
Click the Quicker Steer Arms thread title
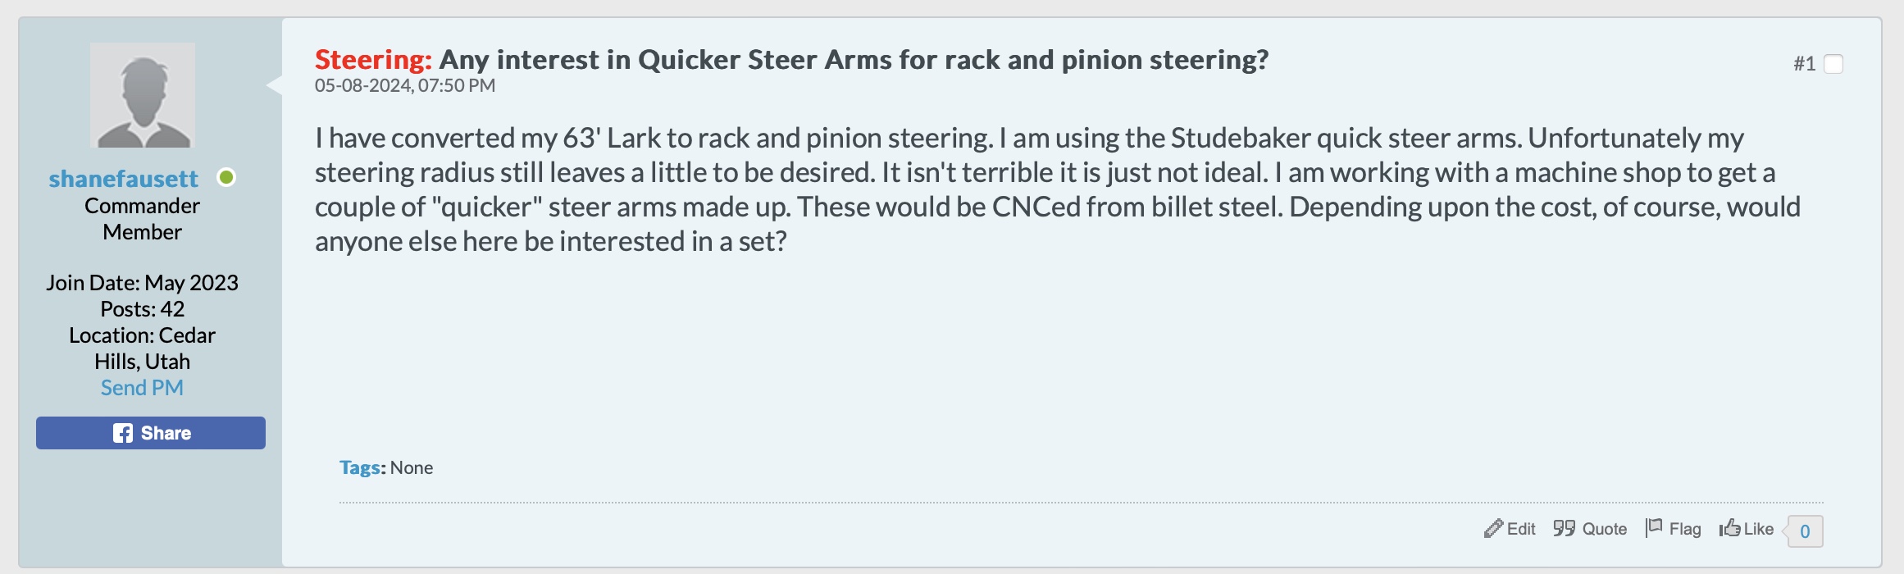click(x=854, y=60)
